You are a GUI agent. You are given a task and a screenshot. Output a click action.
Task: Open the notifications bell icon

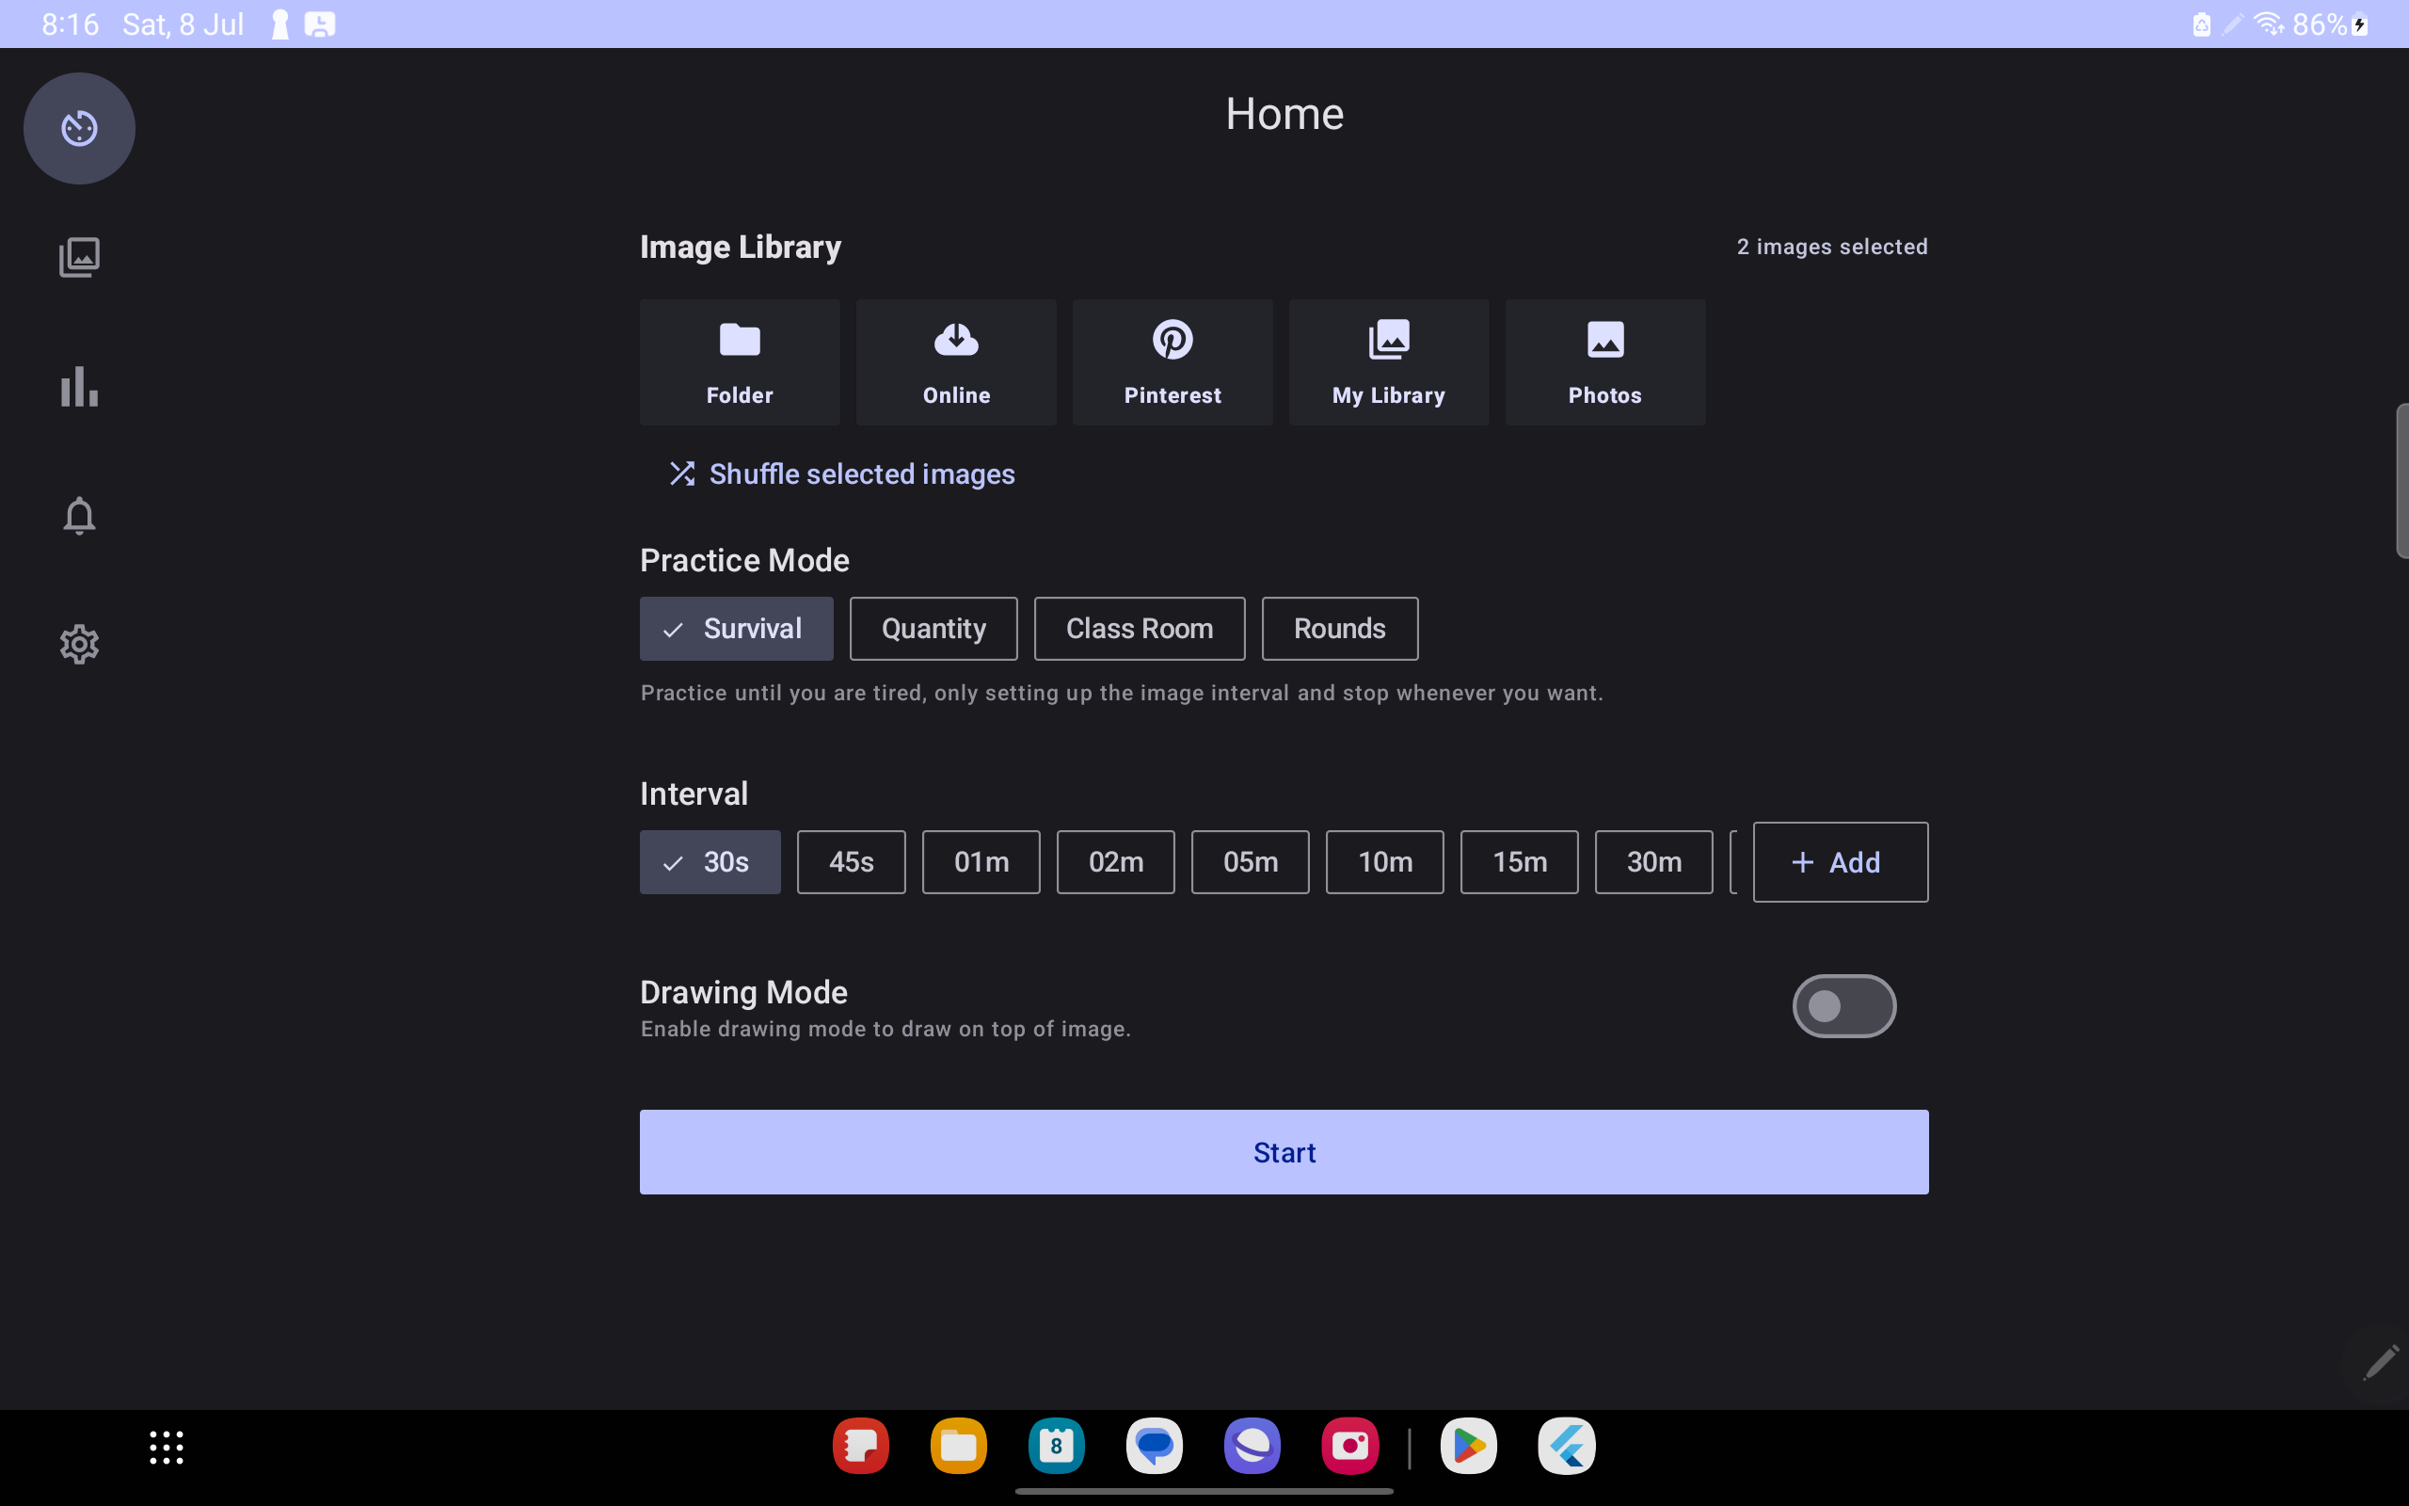[80, 515]
